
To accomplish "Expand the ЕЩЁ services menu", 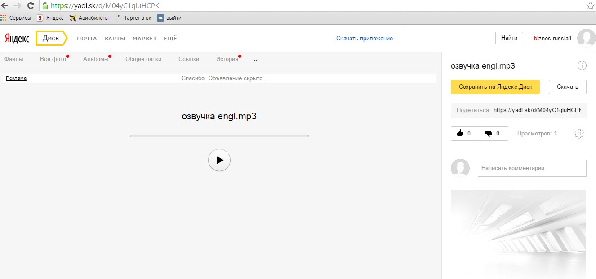I will pos(170,39).
